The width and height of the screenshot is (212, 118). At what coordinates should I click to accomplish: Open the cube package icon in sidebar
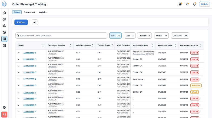(x=4, y=32)
